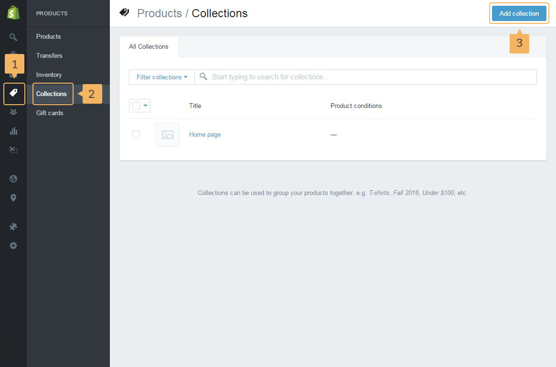Select the Products tag icon in sidebar
The image size is (556, 367).
13,93
